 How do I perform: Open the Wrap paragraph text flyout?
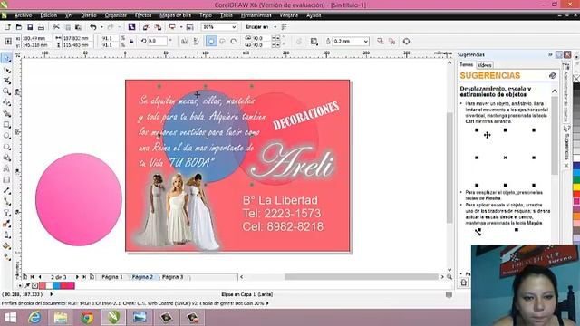314,42
